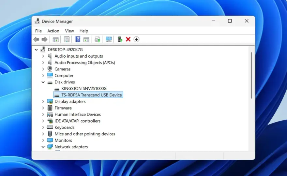The height and width of the screenshot is (176, 287).
Task: Click the KINGSTON drive icon
Action: (57, 89)
